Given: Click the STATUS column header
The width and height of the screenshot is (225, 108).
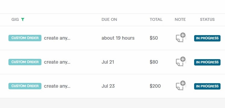Looking at the screenshot, I should [207, 19].
